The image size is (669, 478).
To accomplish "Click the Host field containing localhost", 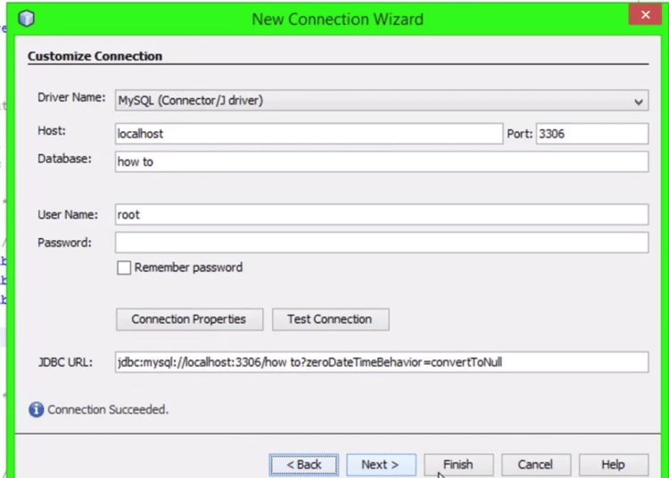I will click(x=309, y=134).
